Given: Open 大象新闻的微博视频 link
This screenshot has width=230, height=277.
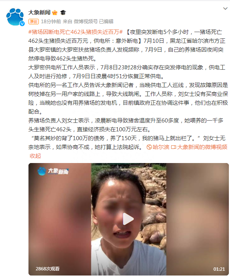Looking at the screenshot, I should (202, 147).
